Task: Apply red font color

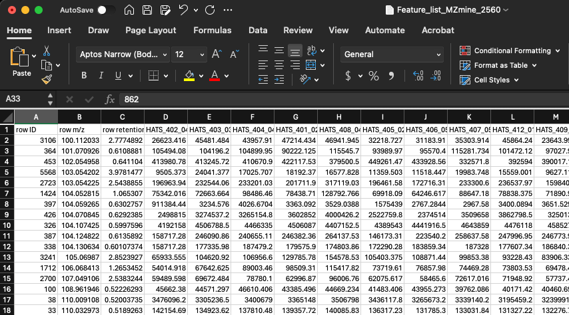Action: tap(215, 76)
